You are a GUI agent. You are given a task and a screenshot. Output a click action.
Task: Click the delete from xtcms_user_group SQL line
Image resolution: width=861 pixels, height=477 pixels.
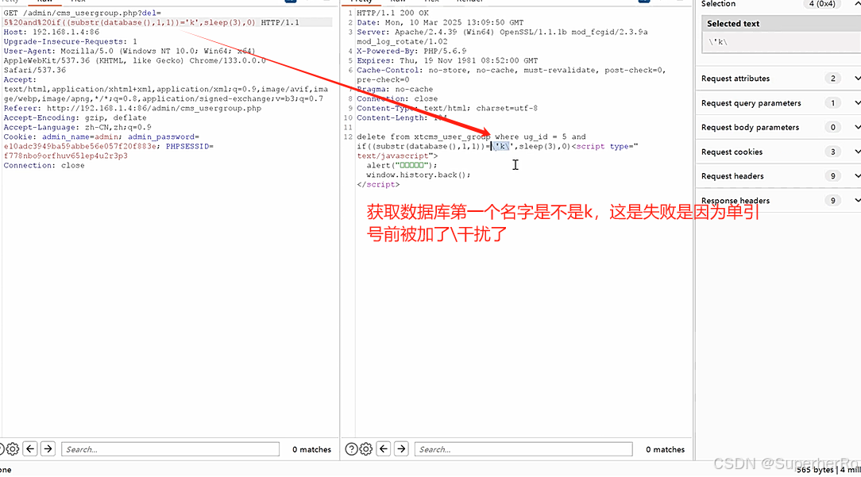(471, 137)
